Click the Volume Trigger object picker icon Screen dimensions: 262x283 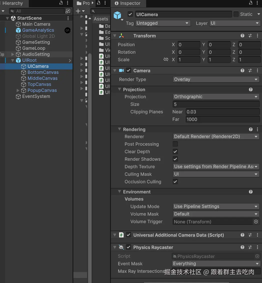256,222
